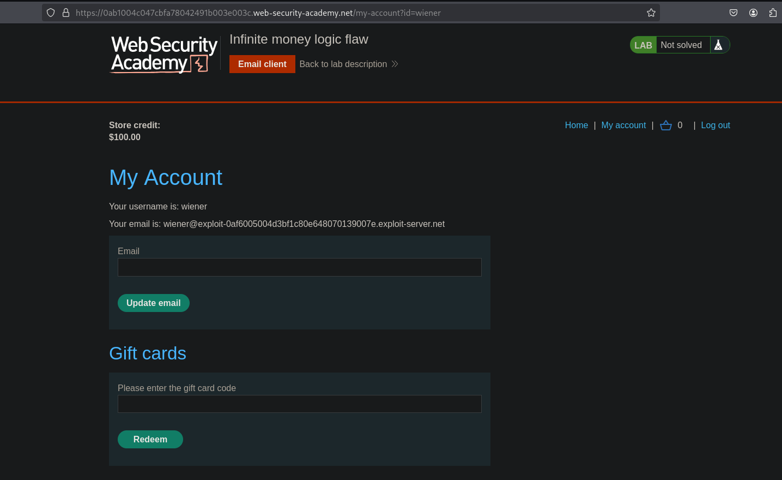
Task: Open the Pocket save icon in toolbar
Action: 733,13
